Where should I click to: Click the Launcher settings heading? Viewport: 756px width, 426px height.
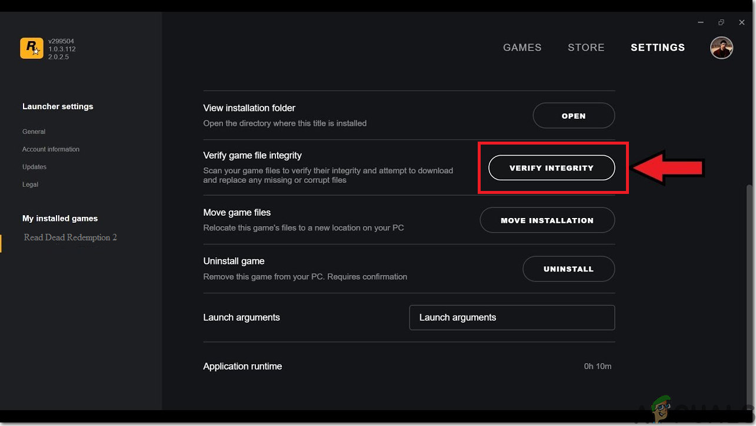coord(58,106)
